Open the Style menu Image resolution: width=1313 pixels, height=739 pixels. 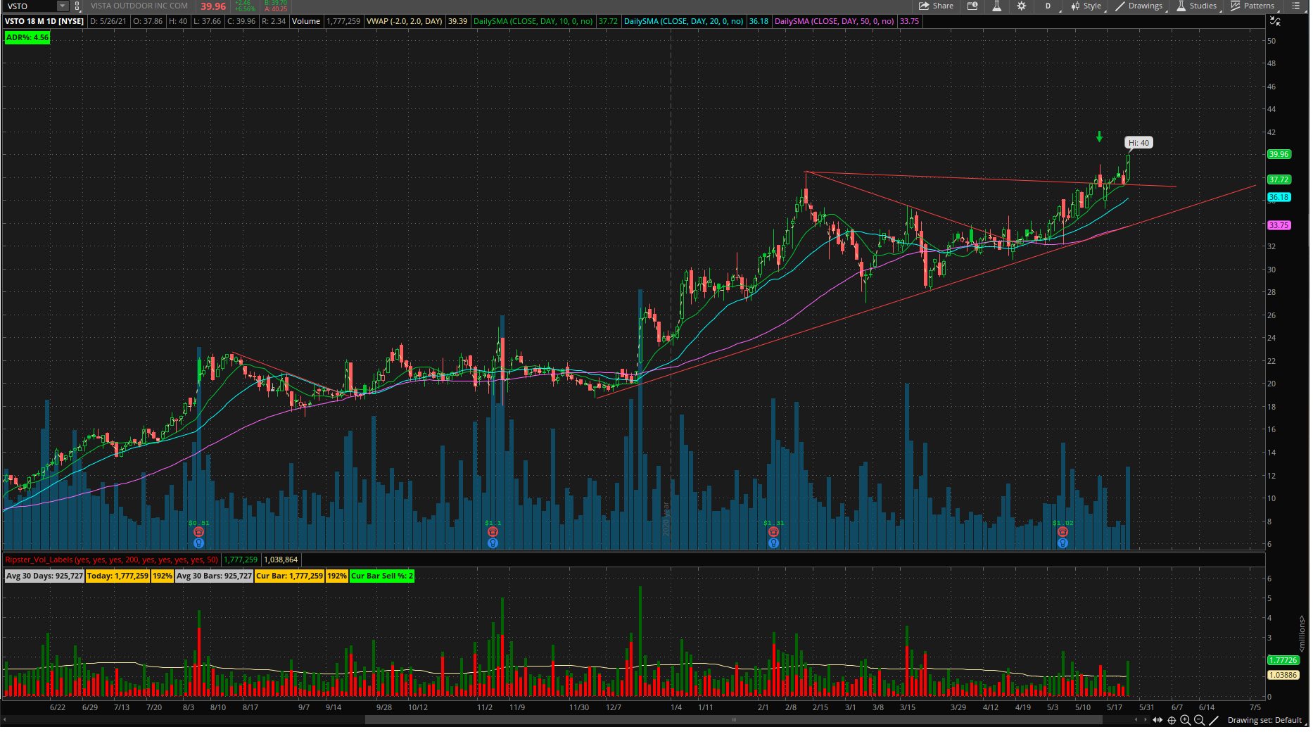click(x=1086, y=6)
